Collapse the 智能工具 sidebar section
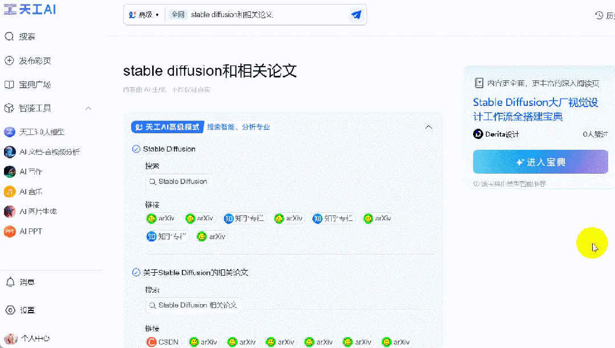 (89, 108)
